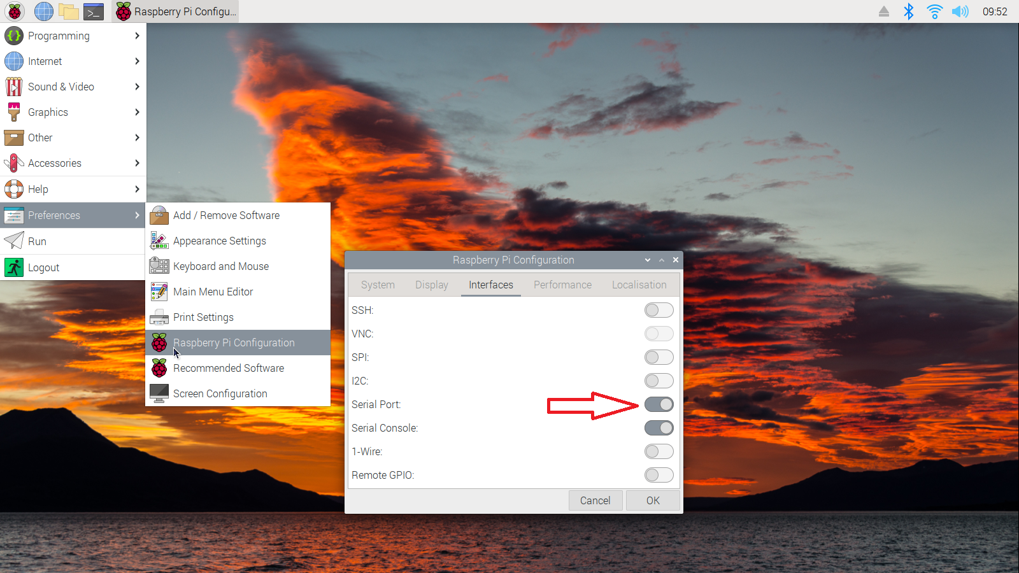The image size is (1019, 573).
Task: Click the Serial Port: label
Action: (376, 404)
